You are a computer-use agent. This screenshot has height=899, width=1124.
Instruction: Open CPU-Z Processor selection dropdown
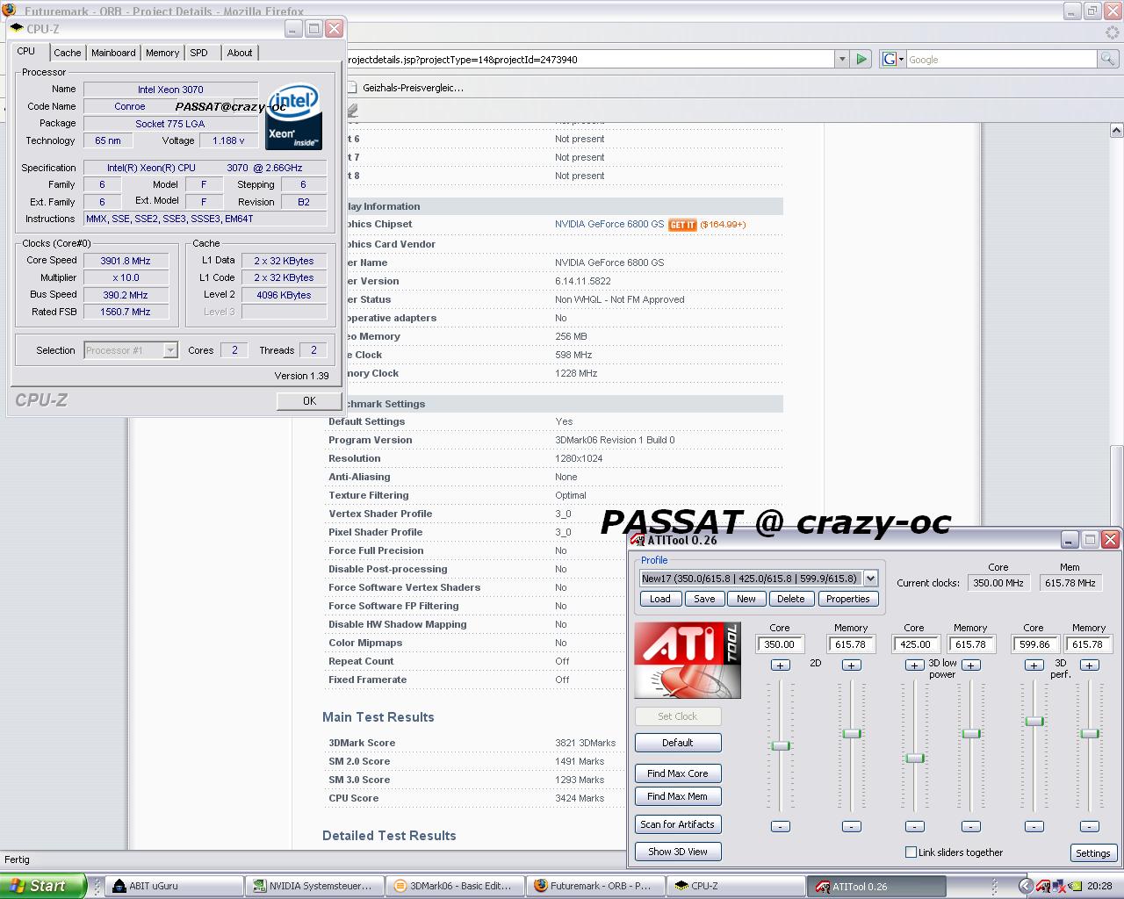[170, 350]
